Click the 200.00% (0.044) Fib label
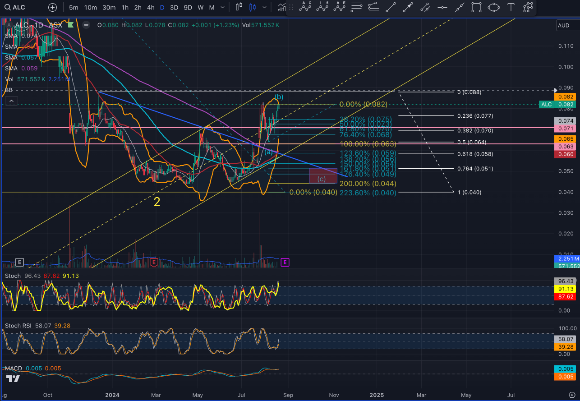 pyautogui.click(x=368, y=184)
